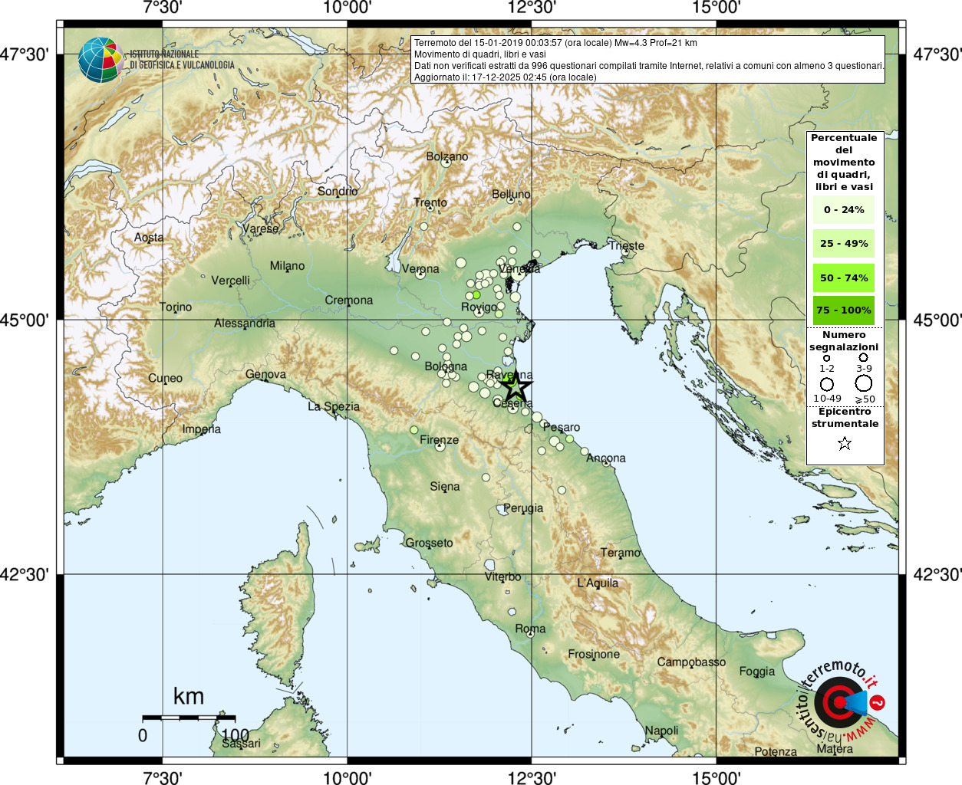Click the Verona city label

pyautogui.click(x=420, y=268)
